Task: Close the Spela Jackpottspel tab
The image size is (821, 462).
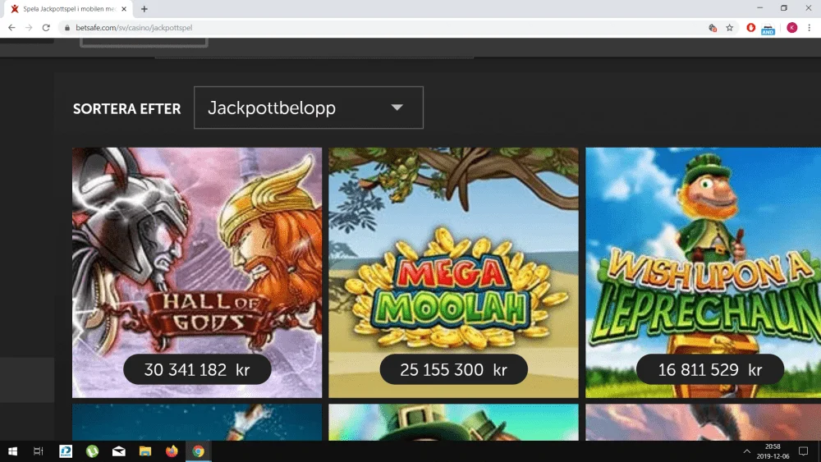Action: [124, 9]
